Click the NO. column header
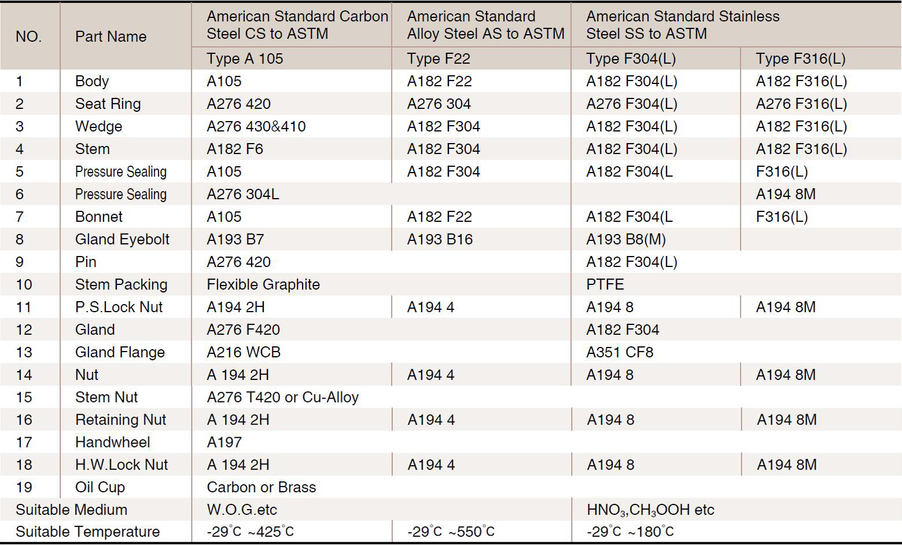902x545 pixels. (28, 36)
